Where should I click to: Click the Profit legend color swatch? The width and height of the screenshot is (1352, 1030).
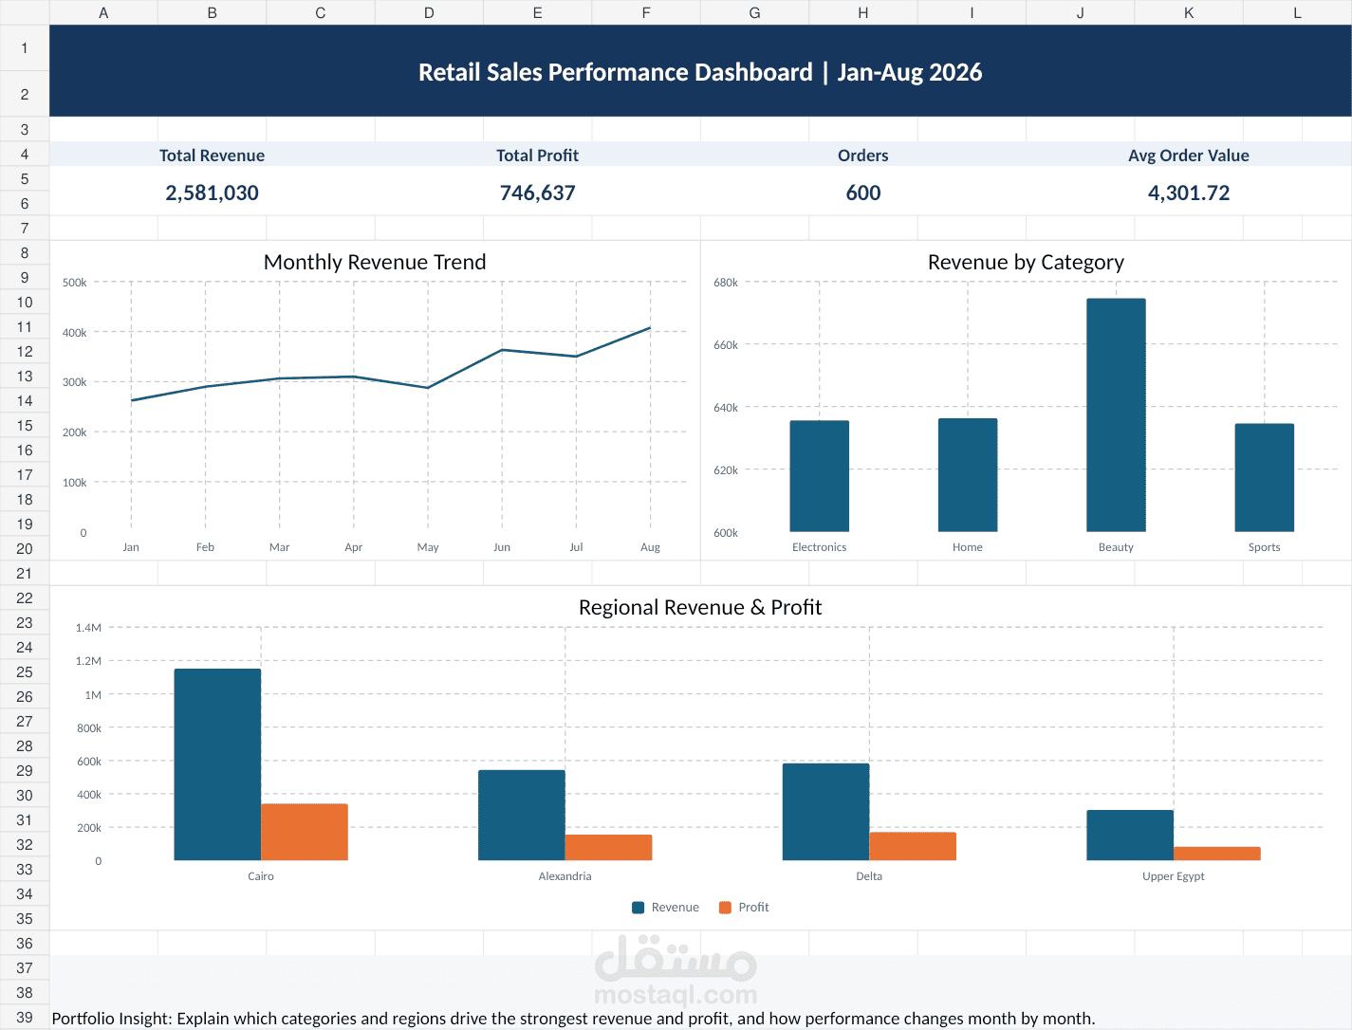point(726,908)
